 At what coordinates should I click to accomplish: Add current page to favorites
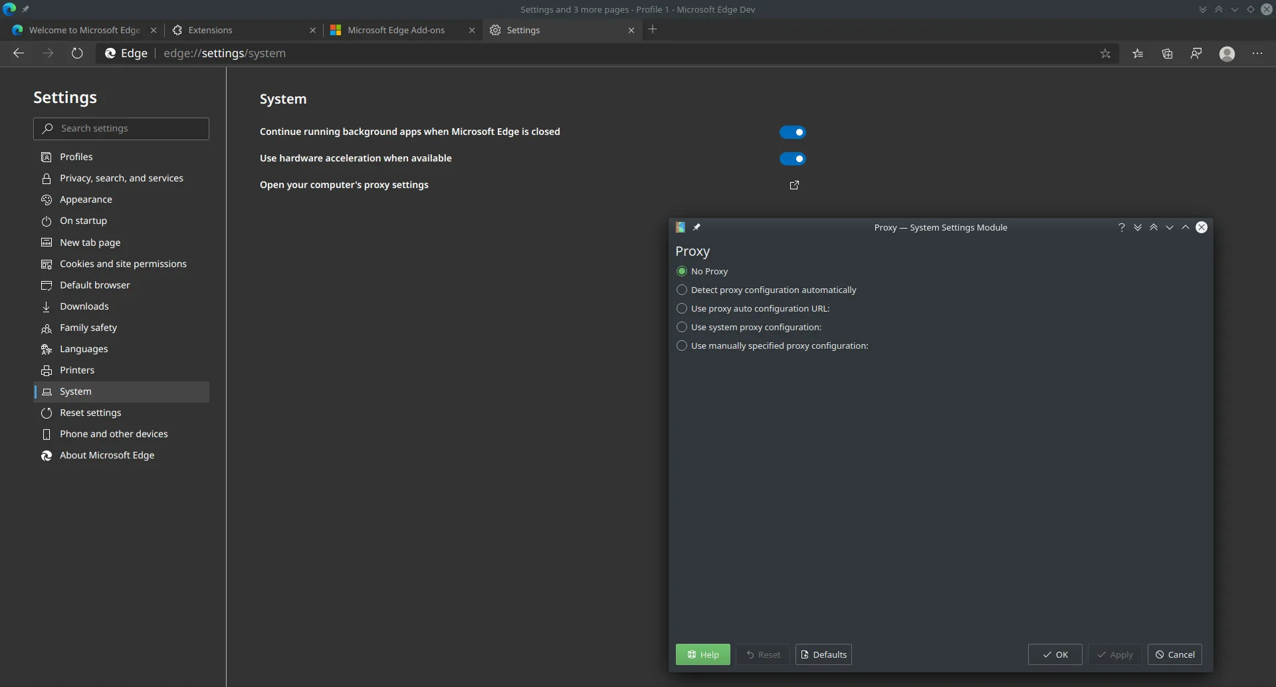1106,53
